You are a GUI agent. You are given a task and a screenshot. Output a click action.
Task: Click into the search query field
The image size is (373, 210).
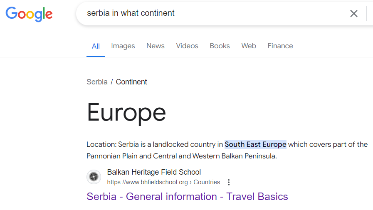(208, 13)
